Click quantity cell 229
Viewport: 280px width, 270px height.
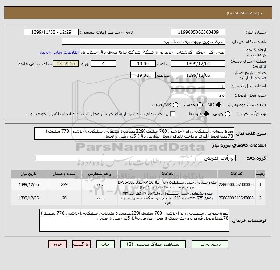(x=64, y=184)
